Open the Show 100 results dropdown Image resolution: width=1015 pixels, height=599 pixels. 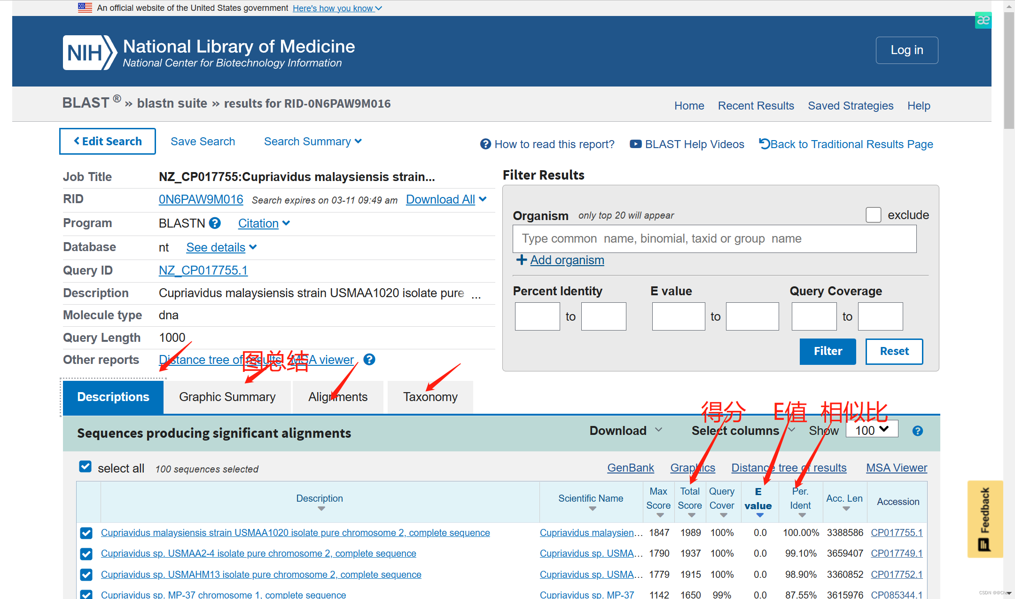(872, 430)
